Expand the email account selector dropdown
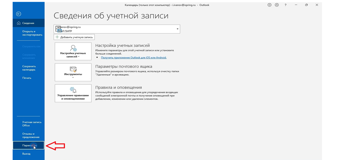This screenshot has height=160, width=361. [177, 29]
